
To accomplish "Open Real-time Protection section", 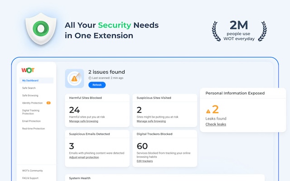I will point(34,129).
